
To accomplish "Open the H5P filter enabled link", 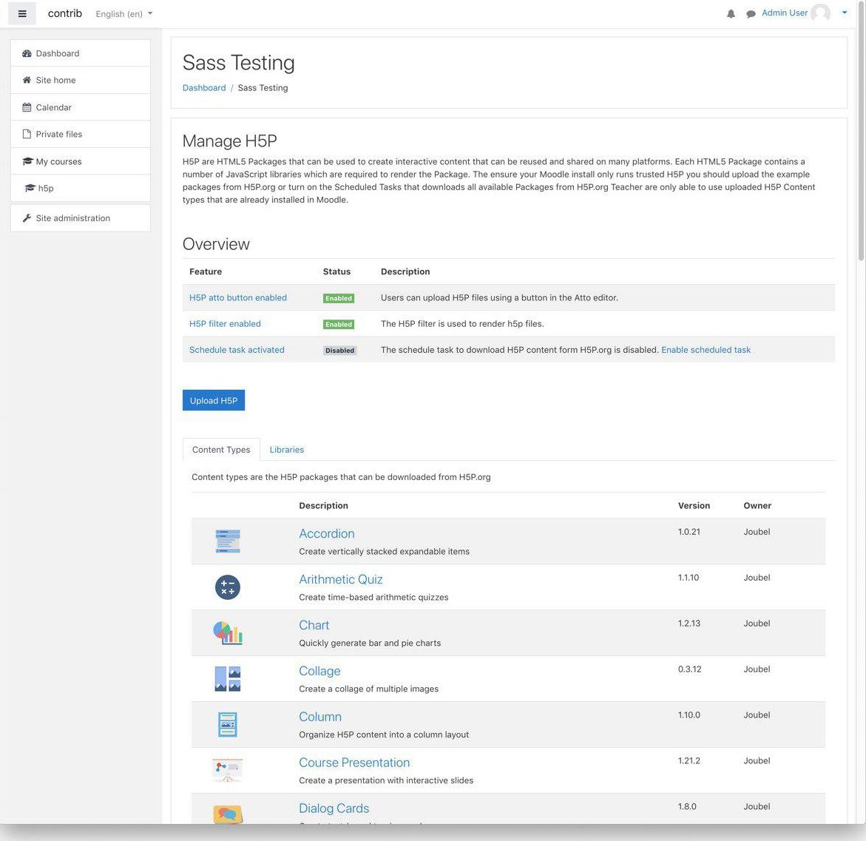I will (x=225, y=324).
